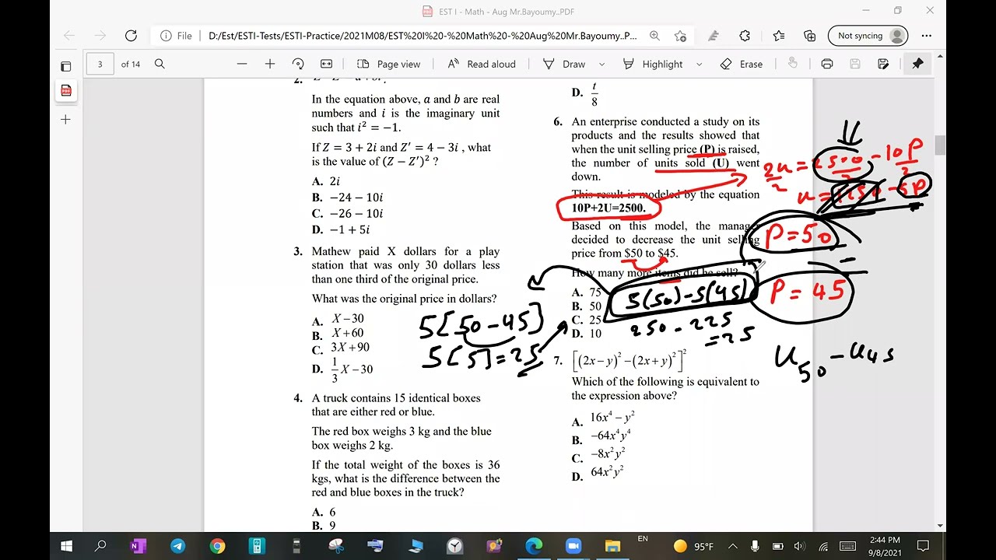Viewport: 996px width, 560px height.
Task: Open the volume control tray icon
Action: [799, 547]
